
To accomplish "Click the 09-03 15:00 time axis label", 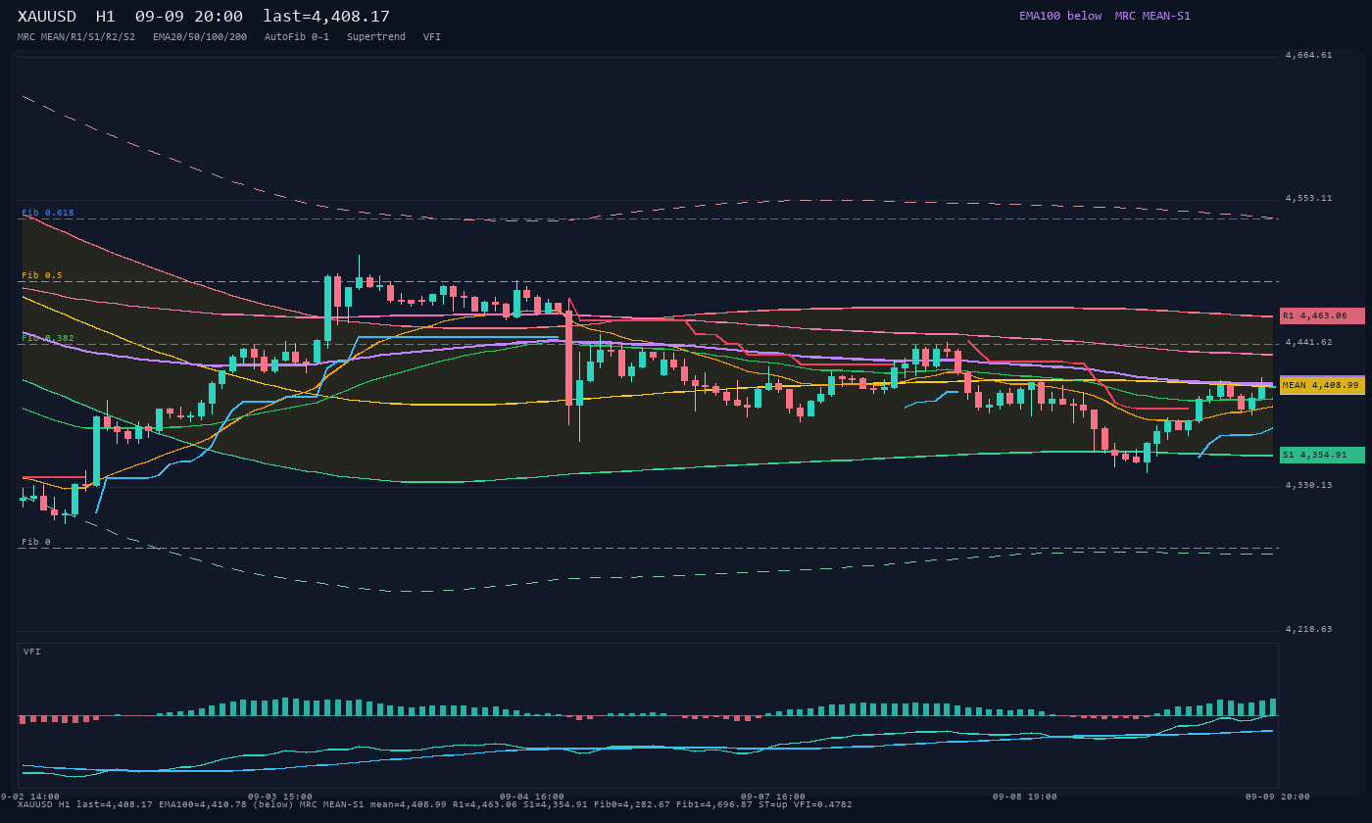I will 280,797.
